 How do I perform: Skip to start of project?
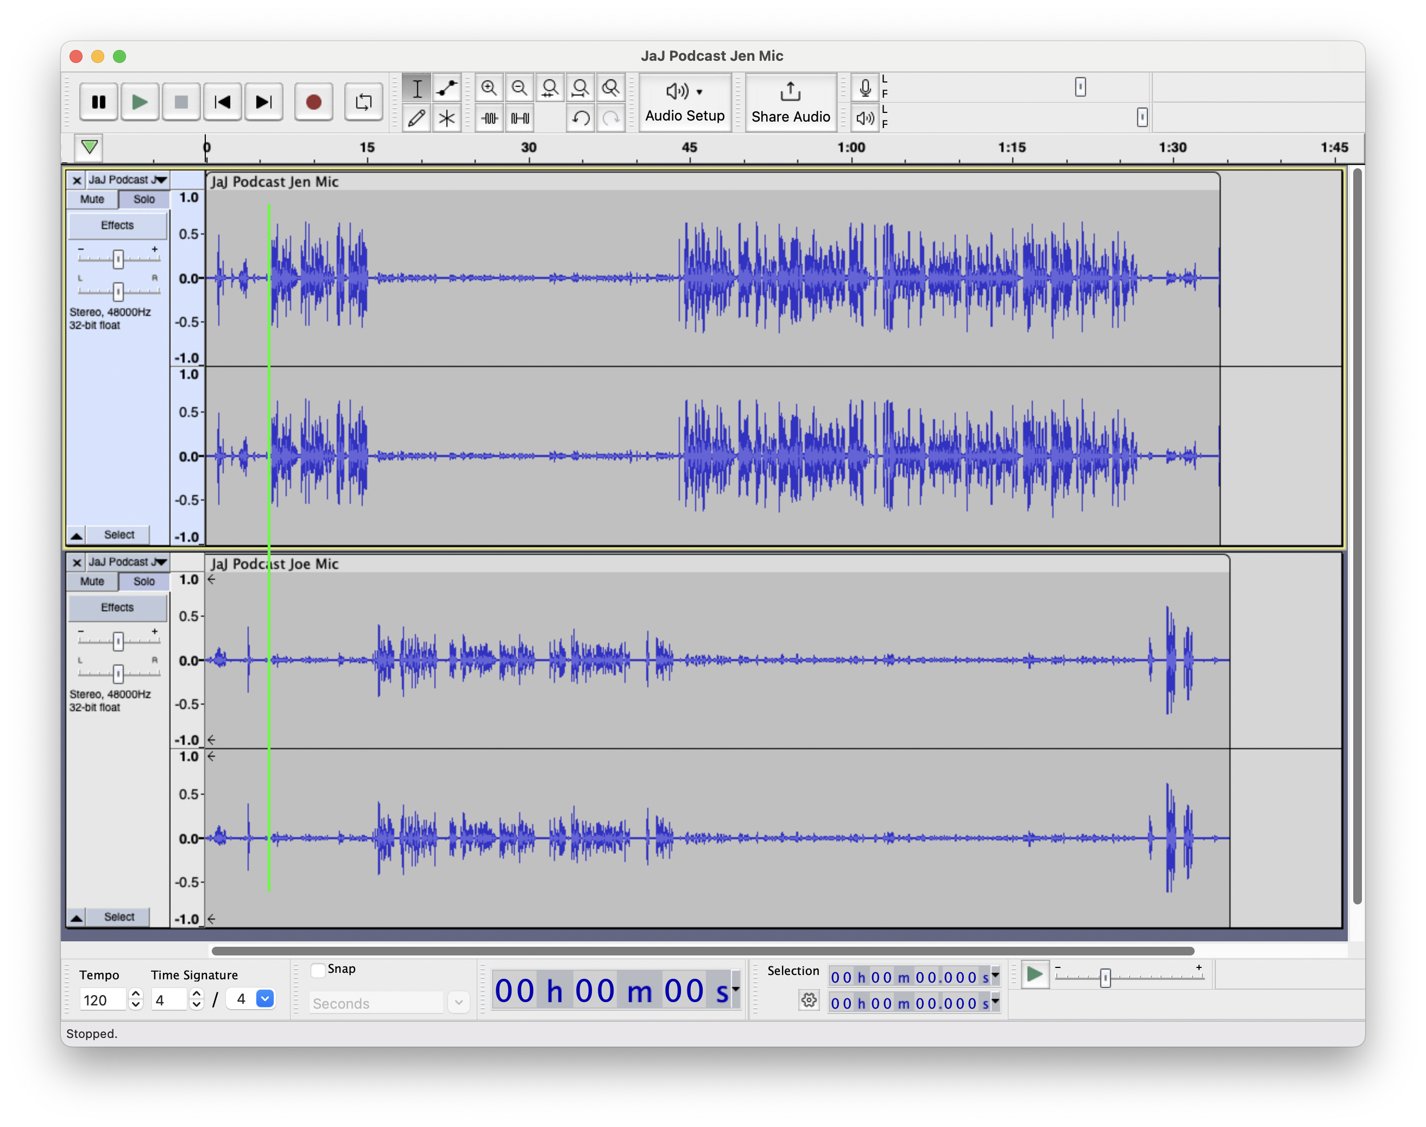point(223,102)
